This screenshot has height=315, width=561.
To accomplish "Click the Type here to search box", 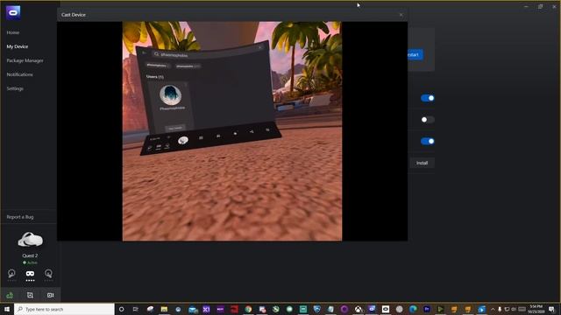I will click(x=64, y=309).
